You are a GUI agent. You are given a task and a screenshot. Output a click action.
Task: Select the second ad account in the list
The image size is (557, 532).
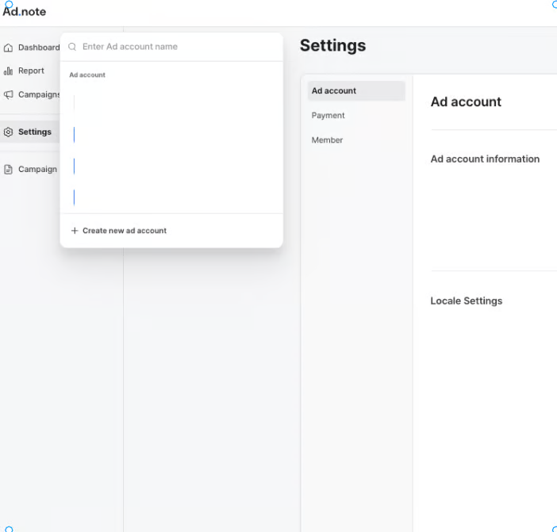point(171,135)
